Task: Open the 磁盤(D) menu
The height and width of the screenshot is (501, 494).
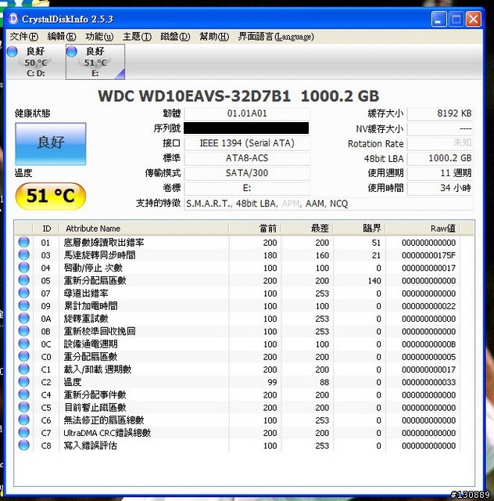Action: point(176,37)
